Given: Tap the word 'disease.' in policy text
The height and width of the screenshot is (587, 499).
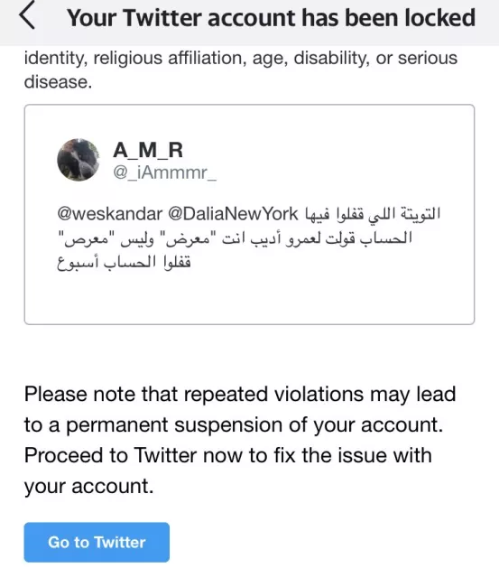Looking at the screenshot, I should click(58, 82).
